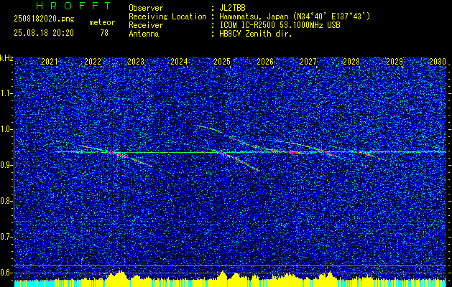This screenshot has width=452, height=287.
Task: Click the kHz axis unit label
Action: pos(6,58)
